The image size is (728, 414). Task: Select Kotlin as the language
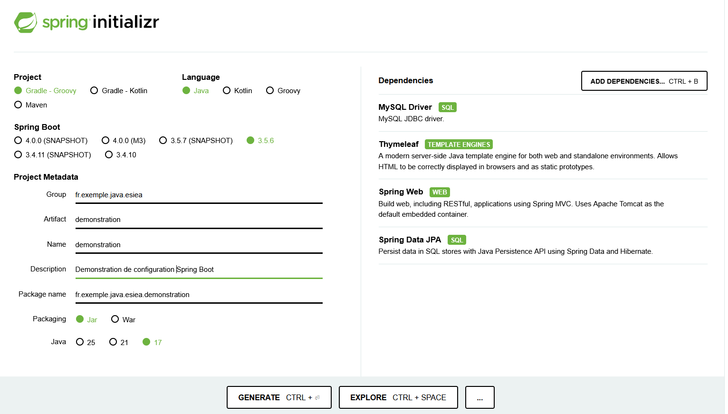(x=227, y=91)
